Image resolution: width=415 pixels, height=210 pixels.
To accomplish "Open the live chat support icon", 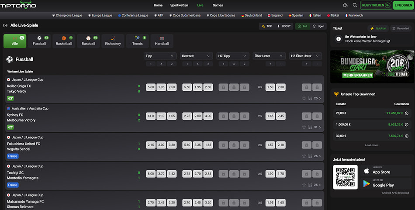I will [345, 5].
